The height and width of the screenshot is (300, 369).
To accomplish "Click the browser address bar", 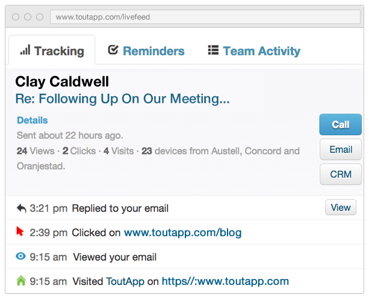I will pyautogui.click(x=205, y=17).
